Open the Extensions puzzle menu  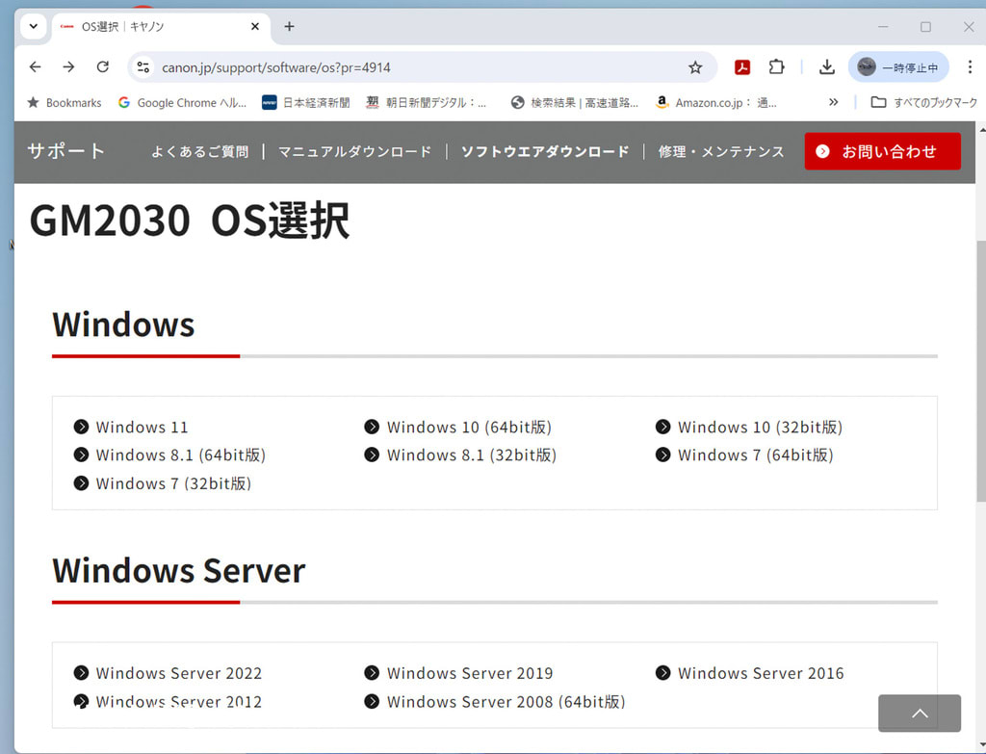coord(777,67)
